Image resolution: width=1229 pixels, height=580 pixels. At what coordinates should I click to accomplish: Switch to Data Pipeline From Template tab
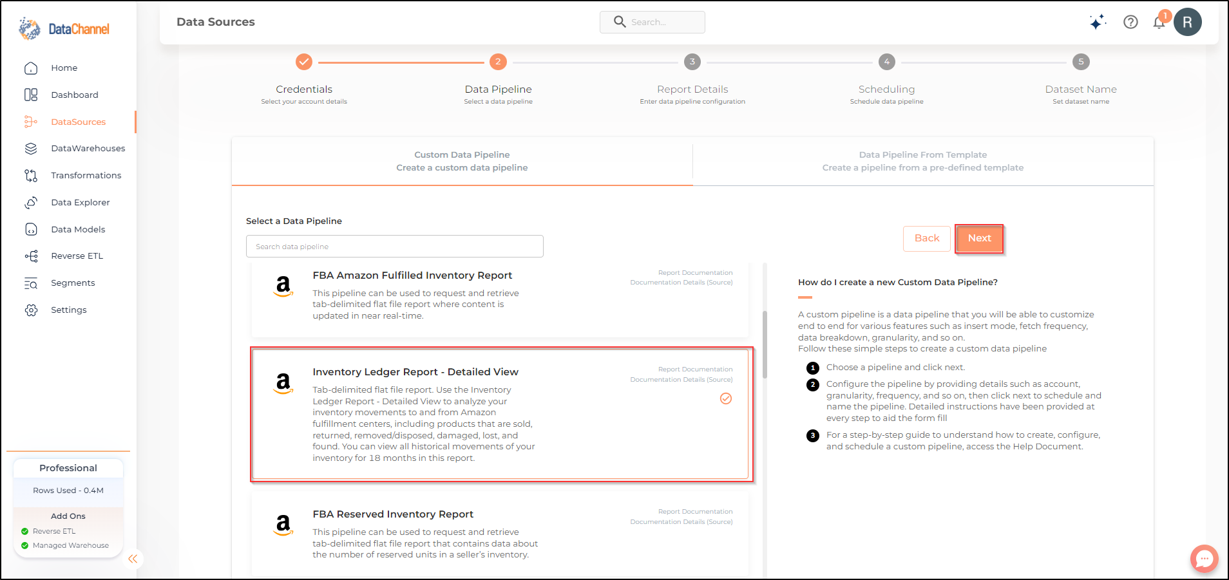point(923,162)
